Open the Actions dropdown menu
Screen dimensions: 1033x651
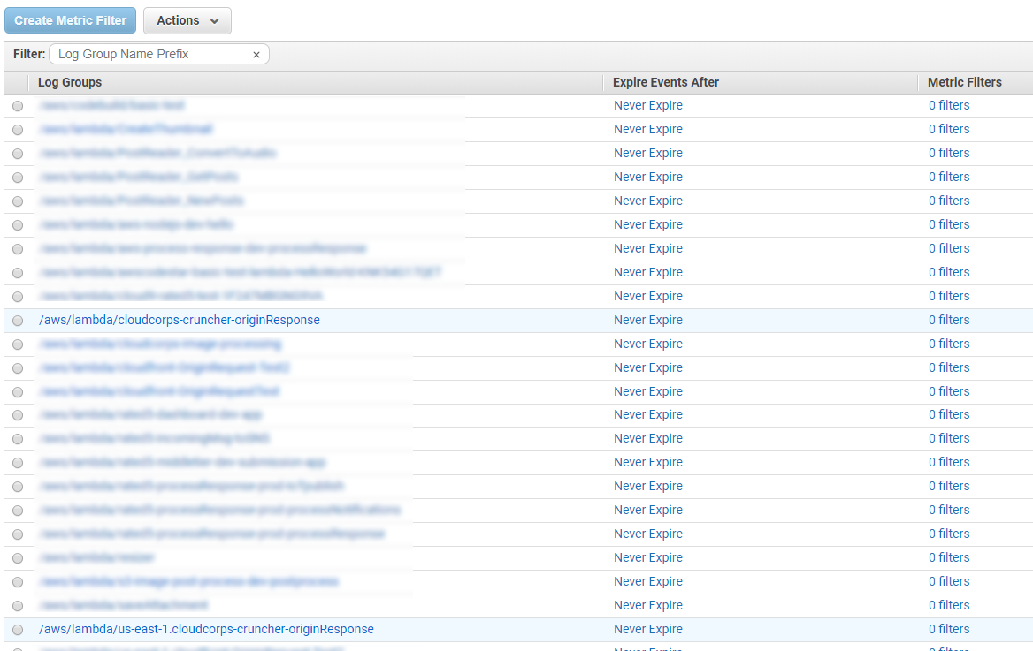click(x=187, y=20)
